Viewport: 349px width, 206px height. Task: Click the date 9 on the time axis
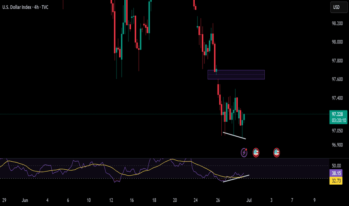tap(314, 200)
